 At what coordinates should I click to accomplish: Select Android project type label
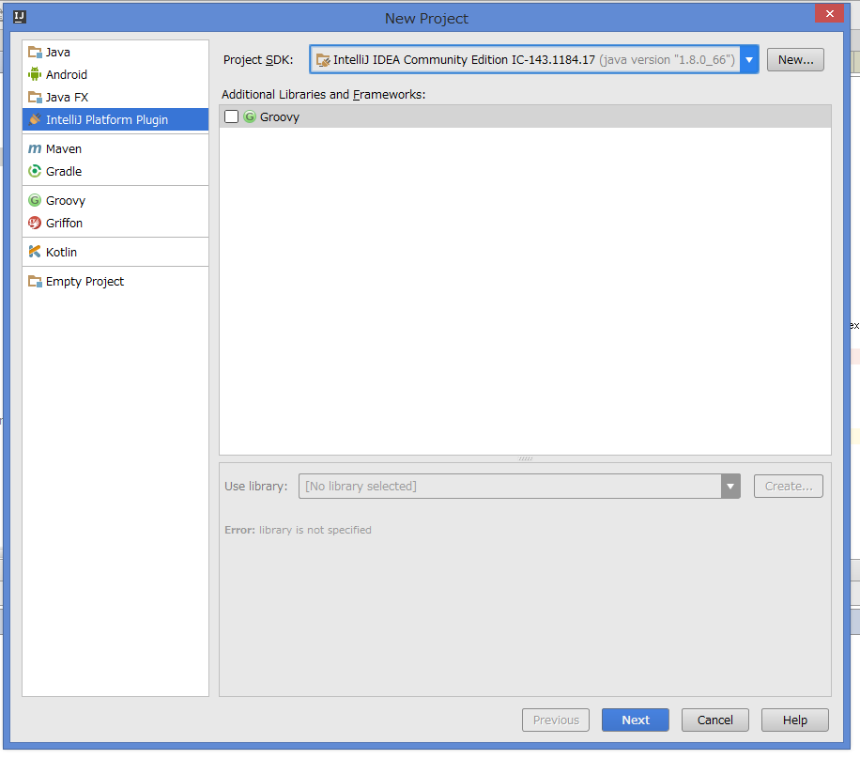click(67, 74)
